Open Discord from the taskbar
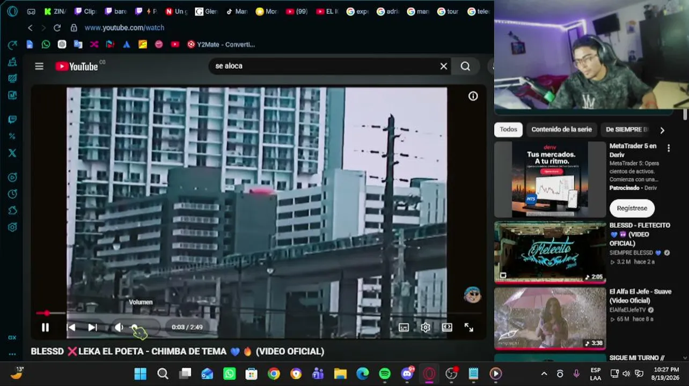689x386 pixels. (407, 374)
